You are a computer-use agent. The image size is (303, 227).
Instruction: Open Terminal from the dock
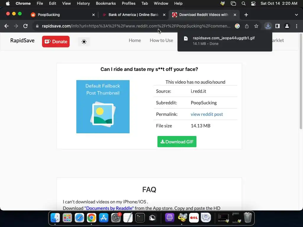pyautogui.click(x=140, y=218)
